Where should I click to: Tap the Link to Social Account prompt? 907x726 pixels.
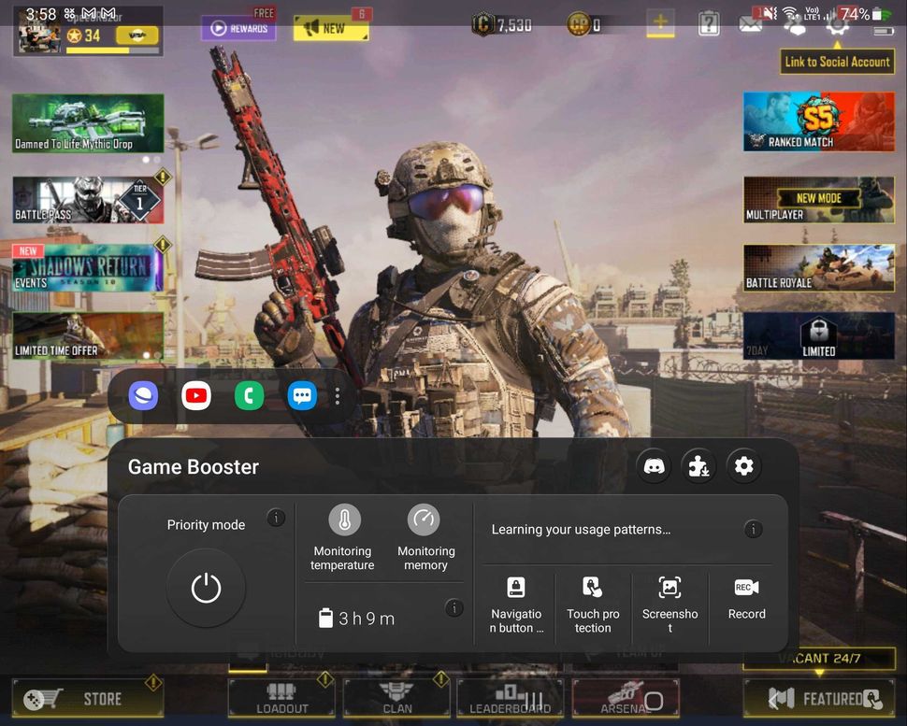837,62
